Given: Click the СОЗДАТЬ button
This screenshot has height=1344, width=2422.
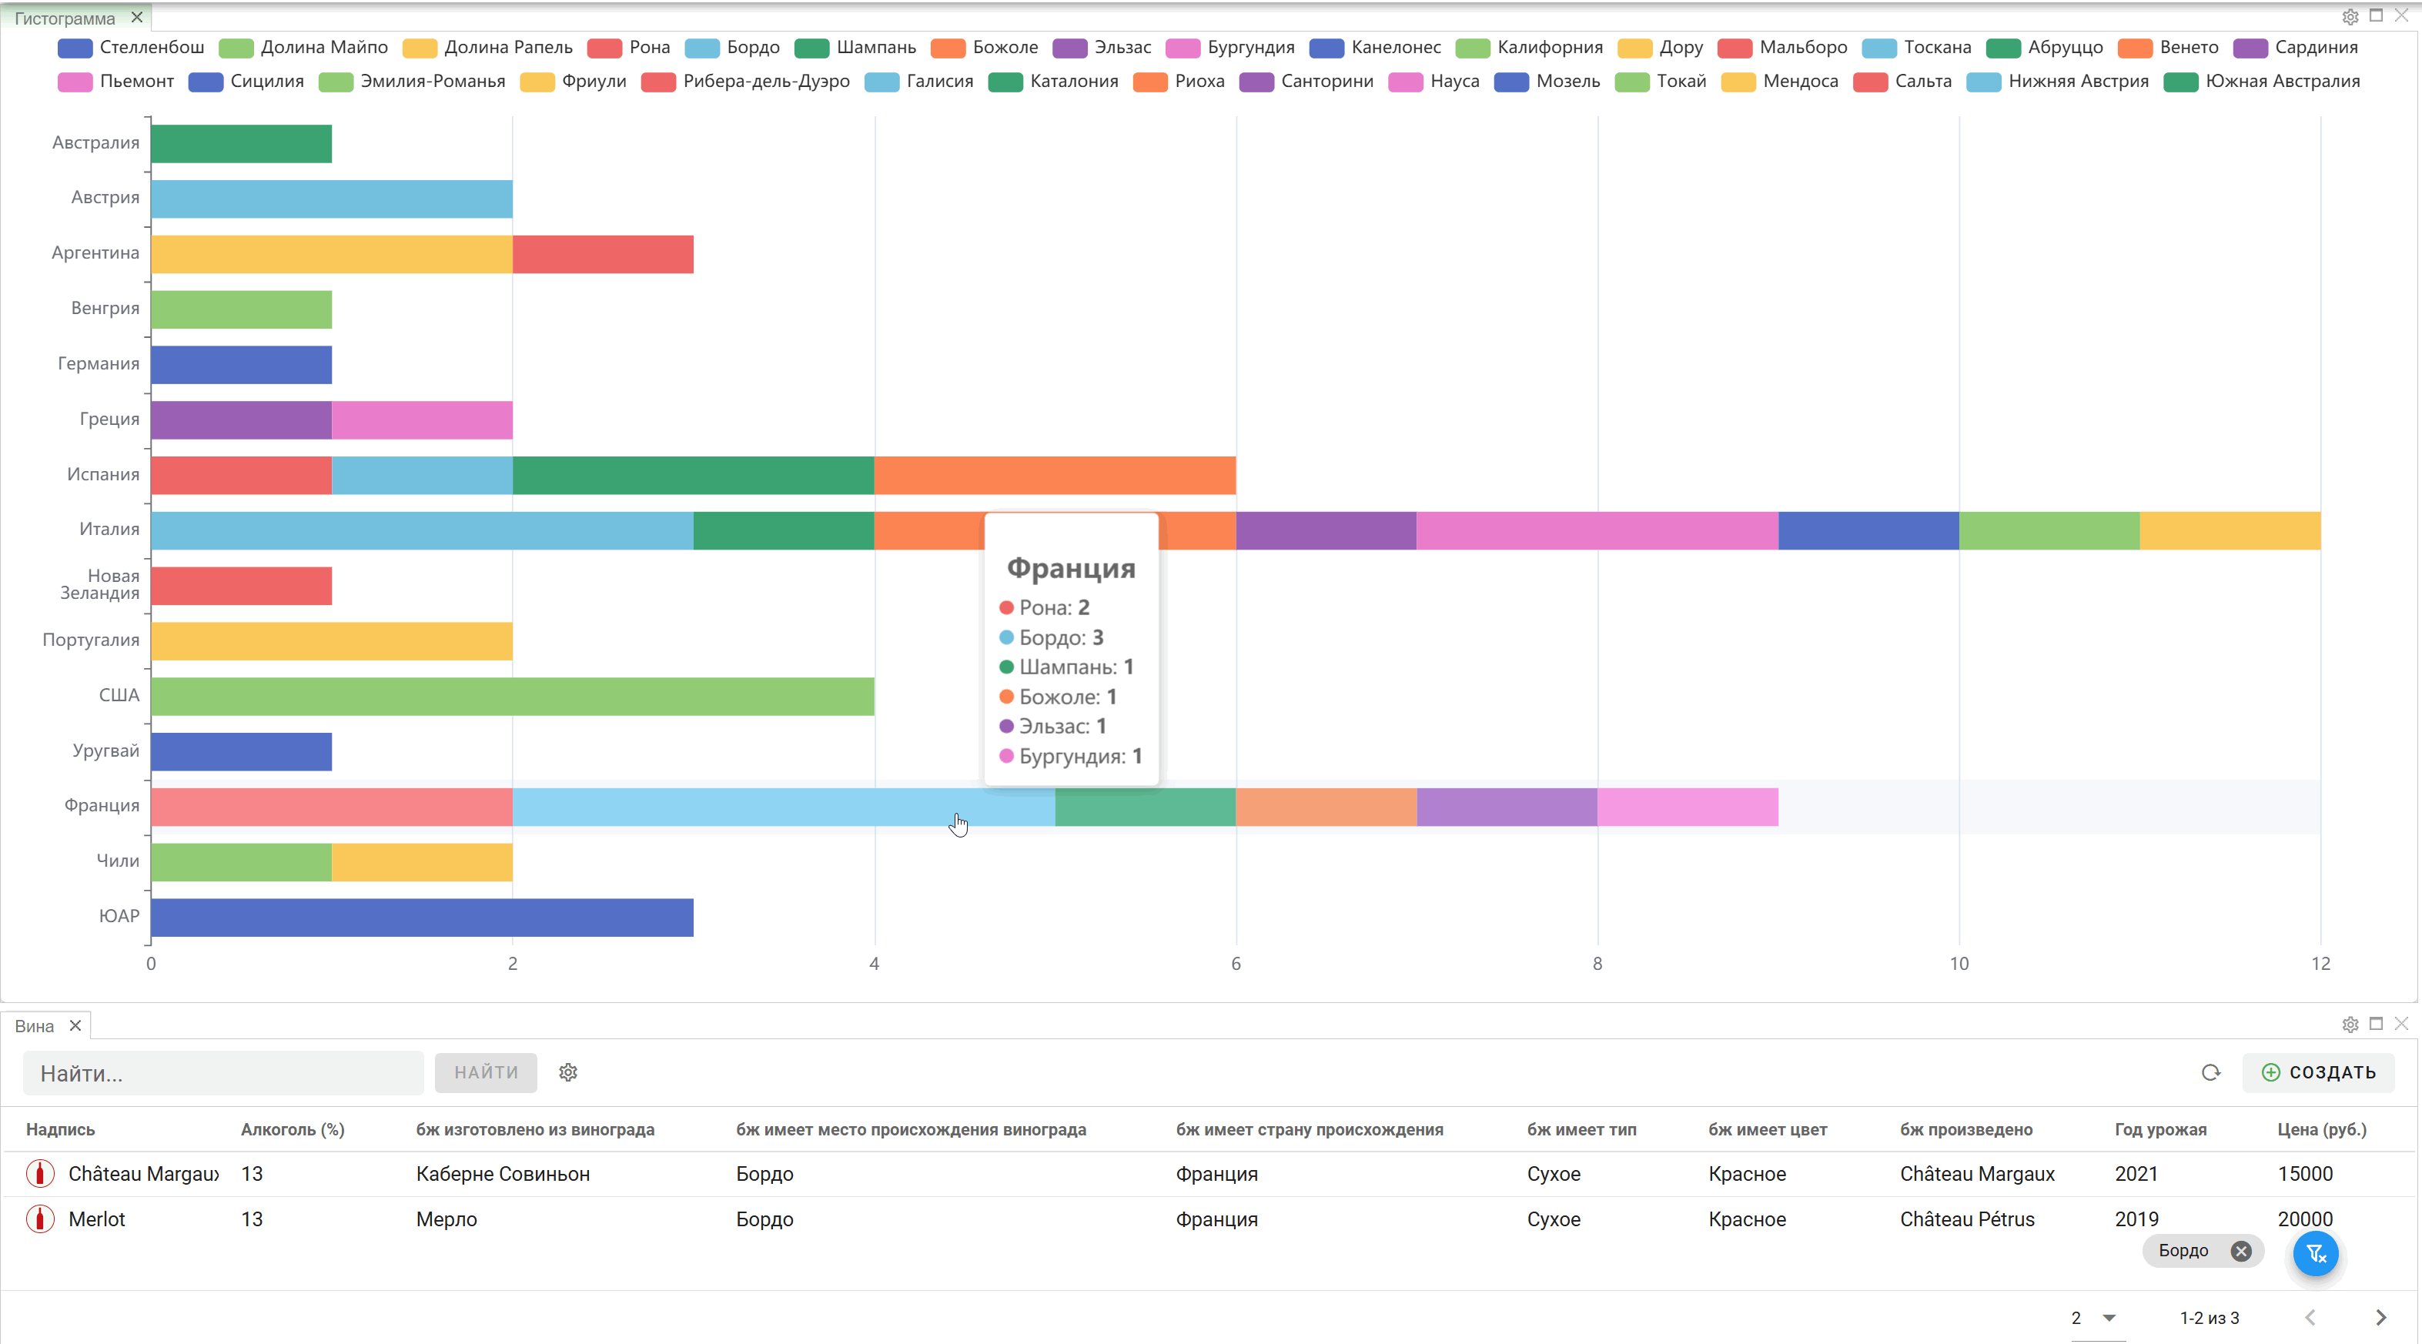Looking at the screenshot, I should 2319,1072.
